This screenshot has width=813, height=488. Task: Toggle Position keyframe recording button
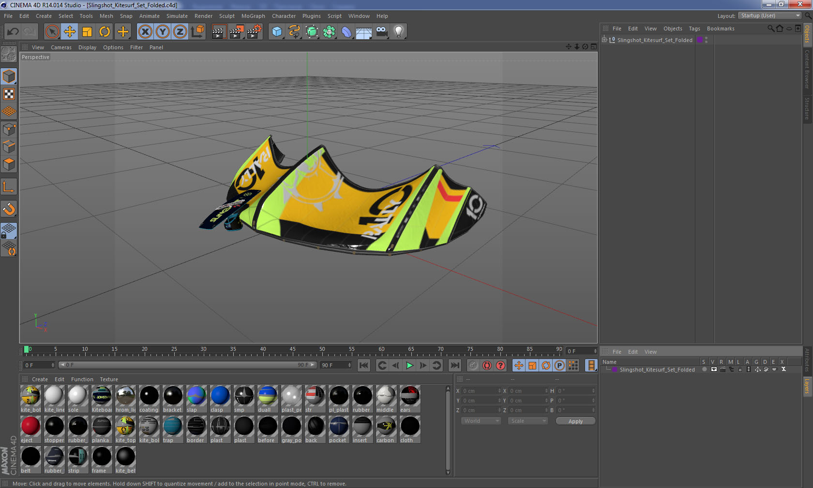(518, 365)
